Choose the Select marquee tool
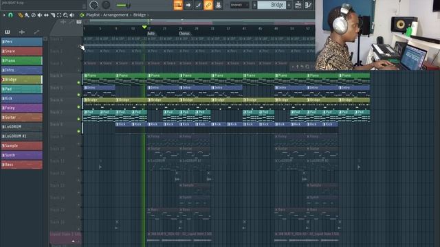The width and height of the screenshot is (440, 247). (59, 15)
